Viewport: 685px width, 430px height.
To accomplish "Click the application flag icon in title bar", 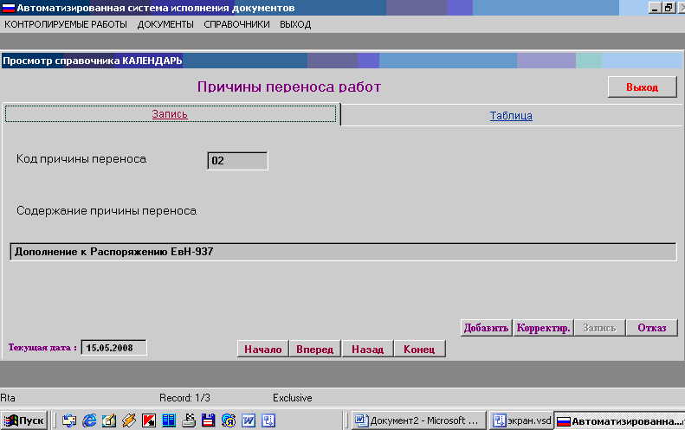I will (x=9, y=8).
